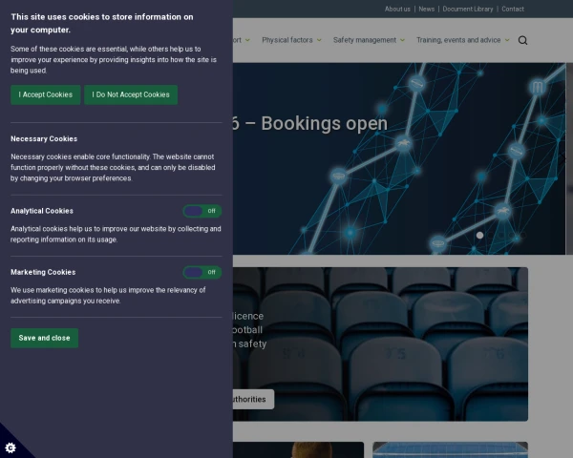Image resolution: width=573 pixels, height=458 pixels.
Task: Click the I Accept Cookies button
Action: (45, 95)
